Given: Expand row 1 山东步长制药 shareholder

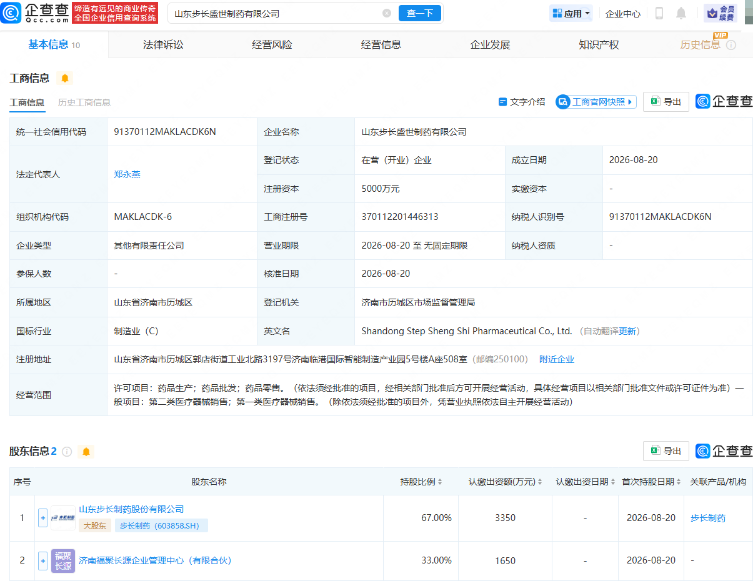Looking at the screenshot, I should [42, 518].
